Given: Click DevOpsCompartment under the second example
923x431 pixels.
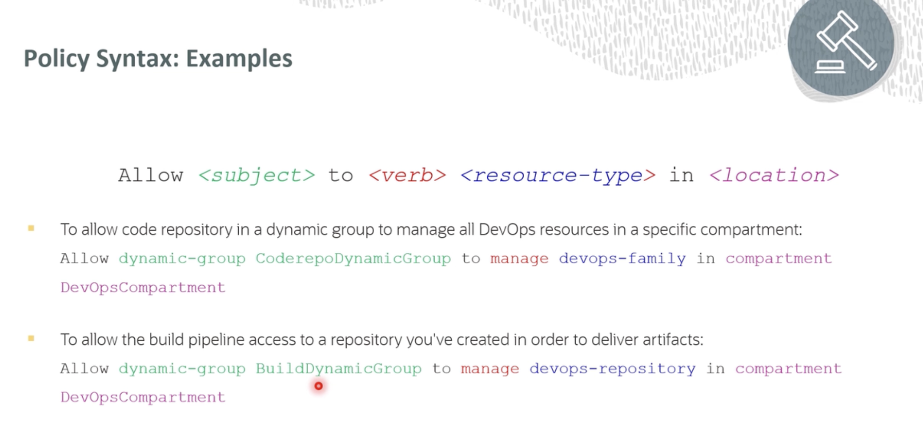Looking at the screenshot, I should click(143, 397).
